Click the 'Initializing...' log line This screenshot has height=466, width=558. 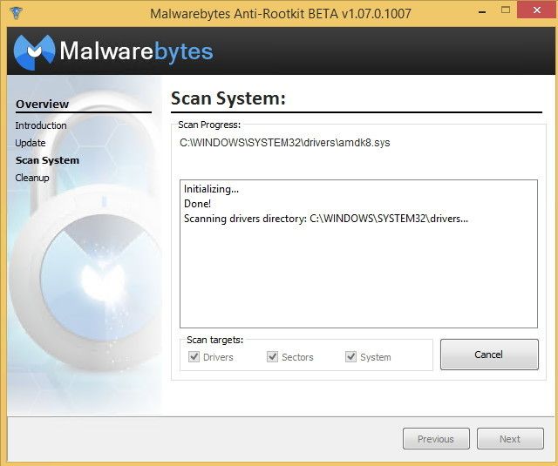[211, 189]
